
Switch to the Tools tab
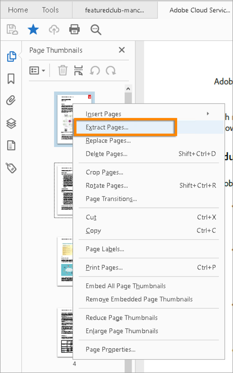(50, 10)
